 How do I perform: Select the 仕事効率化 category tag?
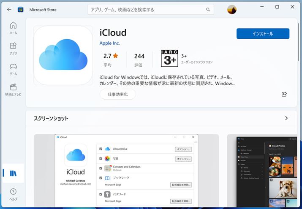(118, 94)
